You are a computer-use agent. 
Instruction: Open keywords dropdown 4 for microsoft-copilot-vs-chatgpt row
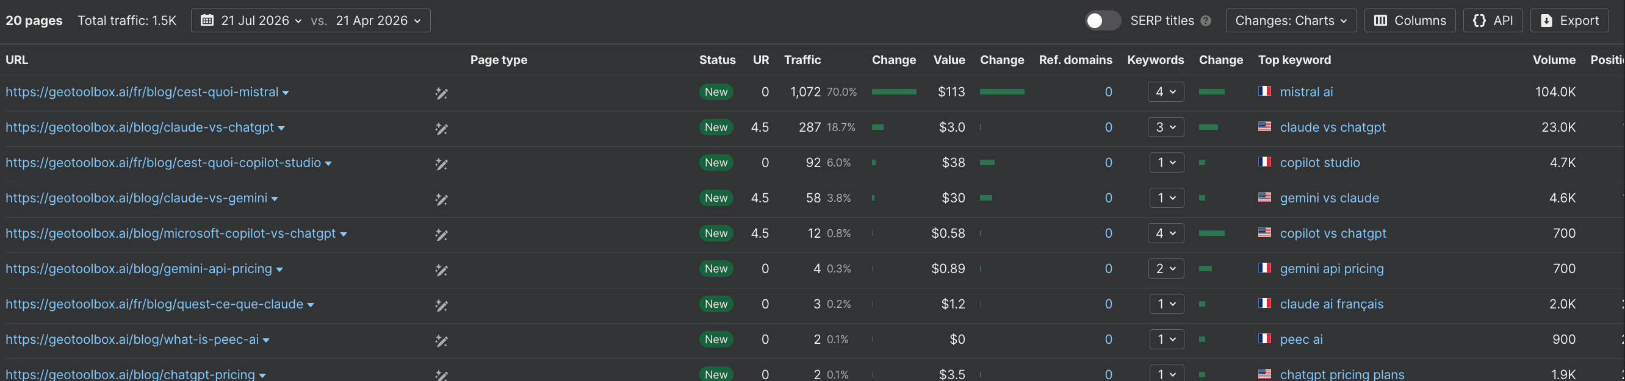(x=1165, y=233)
